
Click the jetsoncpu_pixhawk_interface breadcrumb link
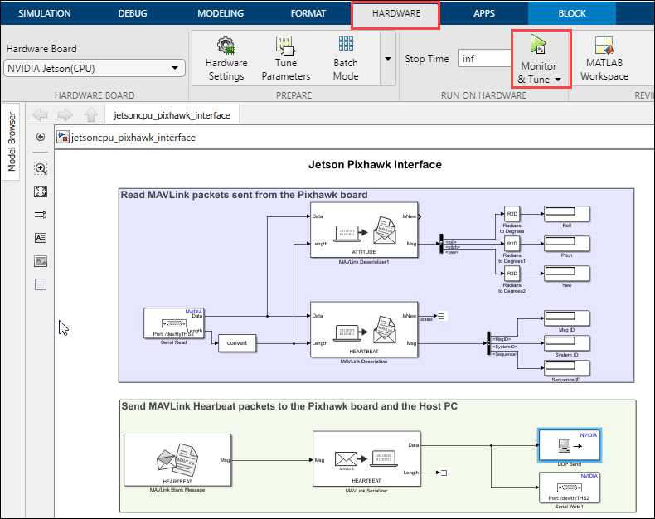click(133, 138)
